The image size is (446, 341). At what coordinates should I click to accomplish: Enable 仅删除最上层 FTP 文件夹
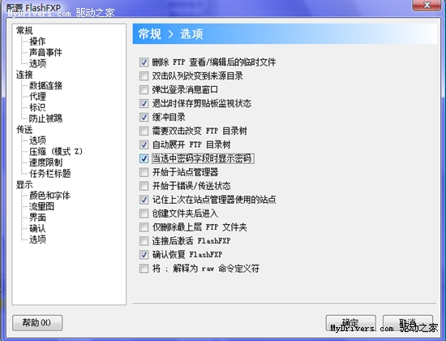point(144,227)
